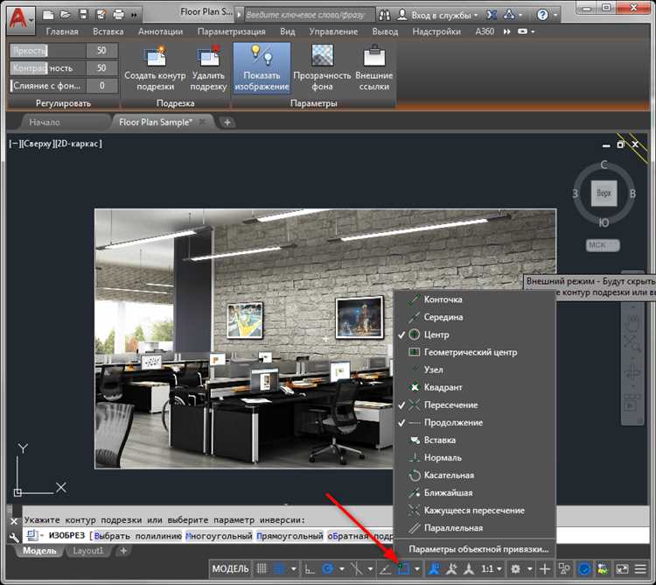Viewport: 656px width, 585px height.
Task: Disable the Пересечение snap option
Action: click(x=450, y=405)
